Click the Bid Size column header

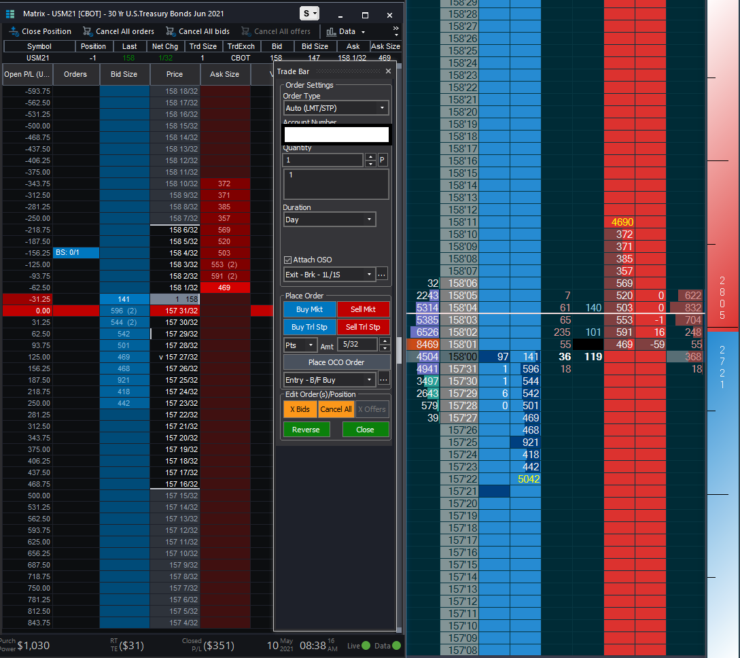(124, 74)
